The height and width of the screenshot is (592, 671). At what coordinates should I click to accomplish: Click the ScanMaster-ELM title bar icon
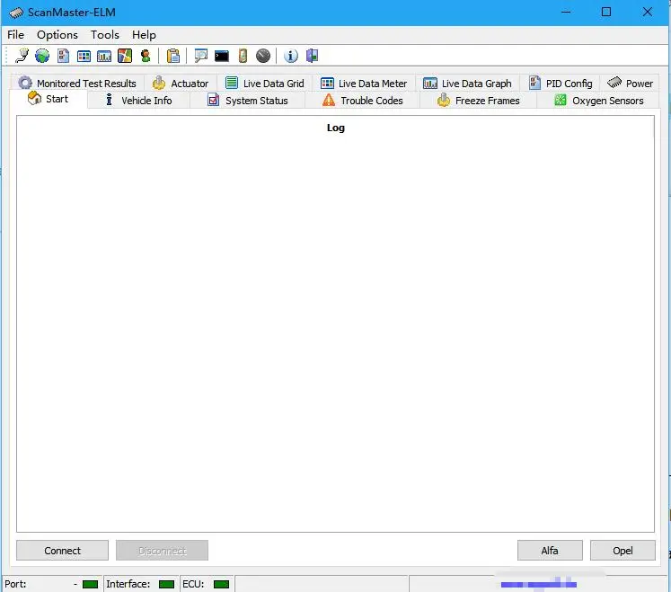click(x=16, y=13)
